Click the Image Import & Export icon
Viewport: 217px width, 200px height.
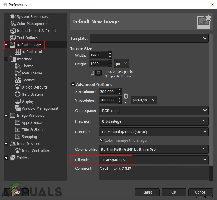point(13,31)
